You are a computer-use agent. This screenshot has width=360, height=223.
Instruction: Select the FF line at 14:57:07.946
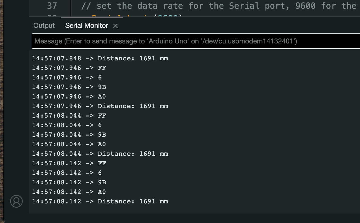tap(69, 68)
